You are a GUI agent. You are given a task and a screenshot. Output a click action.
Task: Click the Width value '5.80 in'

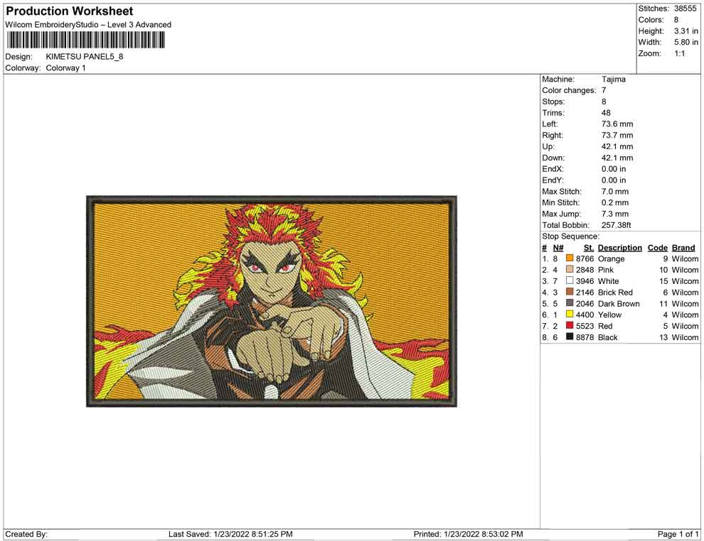pyautogui.click(x=686, y=42)
